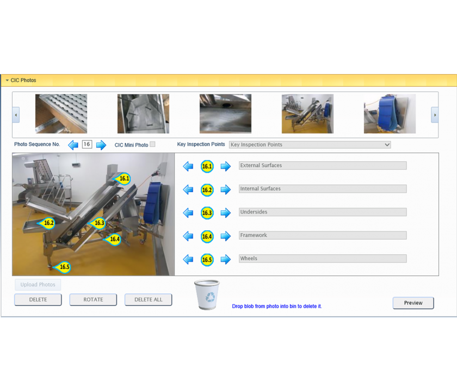The width and height of the screenshot is (457, 392).
Task: Collapse the CIC Photos panel
Action: (x=7, y=81)
